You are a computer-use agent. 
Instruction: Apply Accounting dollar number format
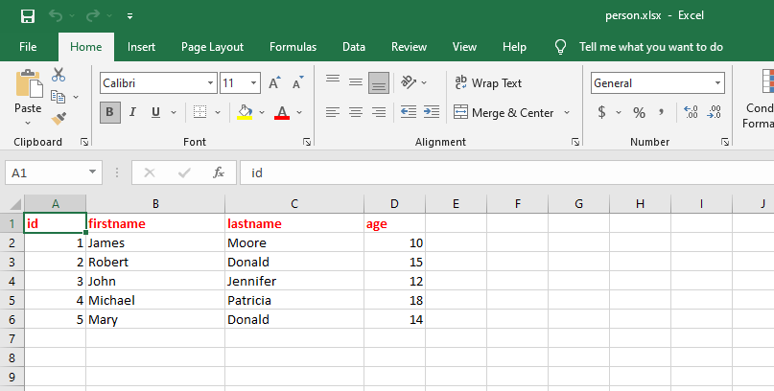601,112
